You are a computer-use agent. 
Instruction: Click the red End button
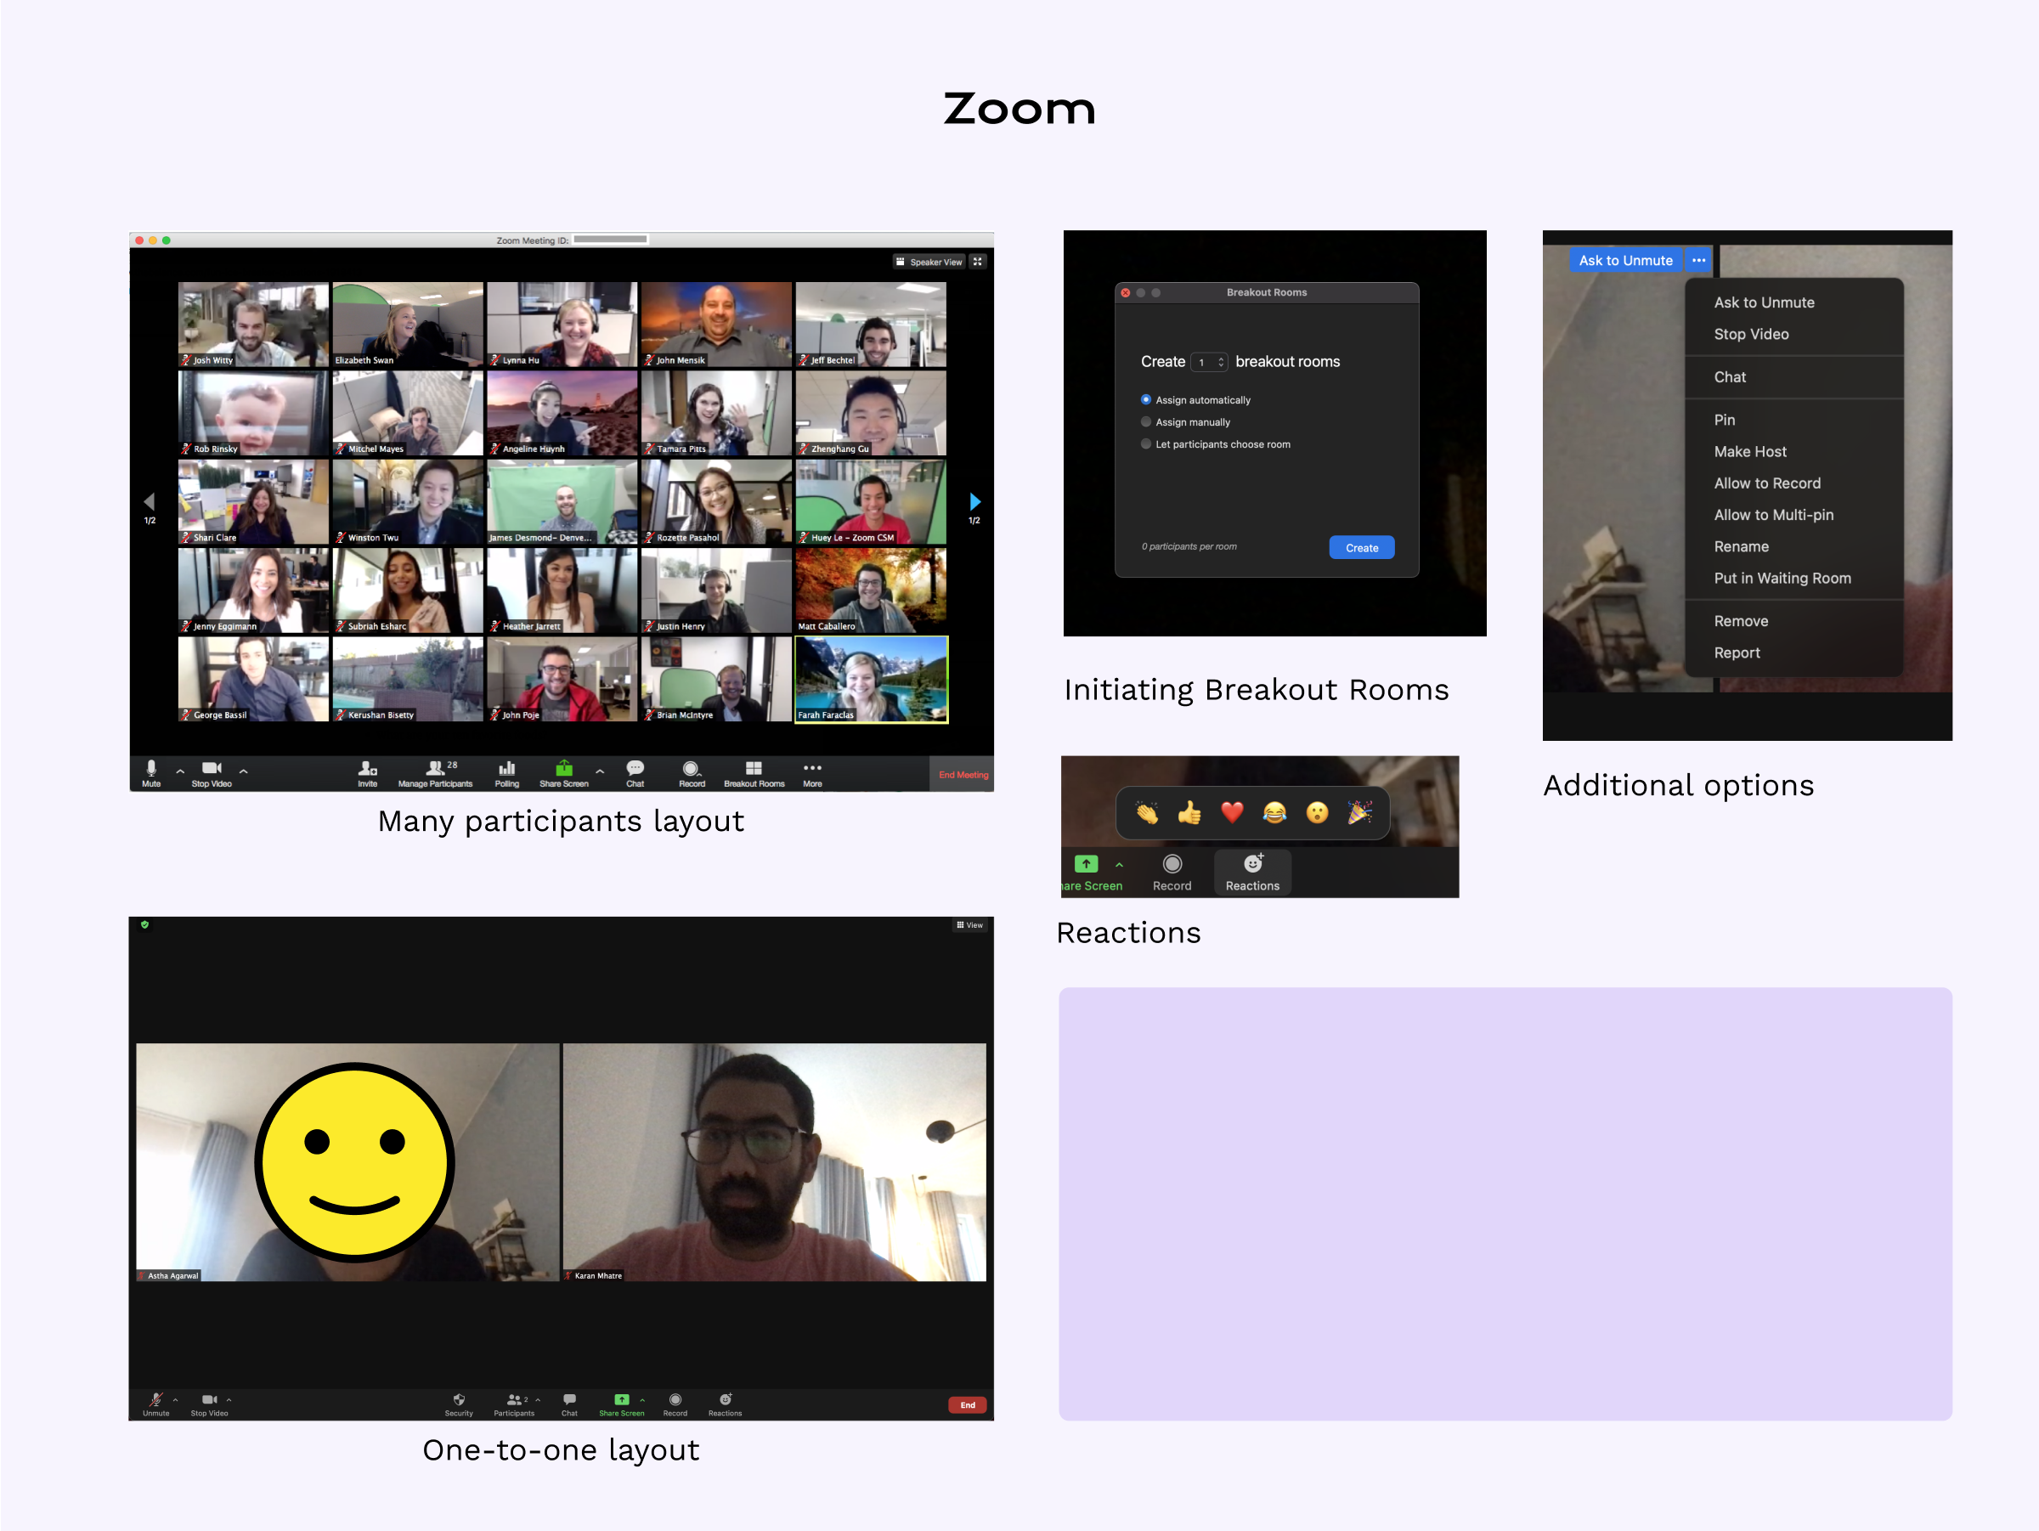click(967, 1404)
